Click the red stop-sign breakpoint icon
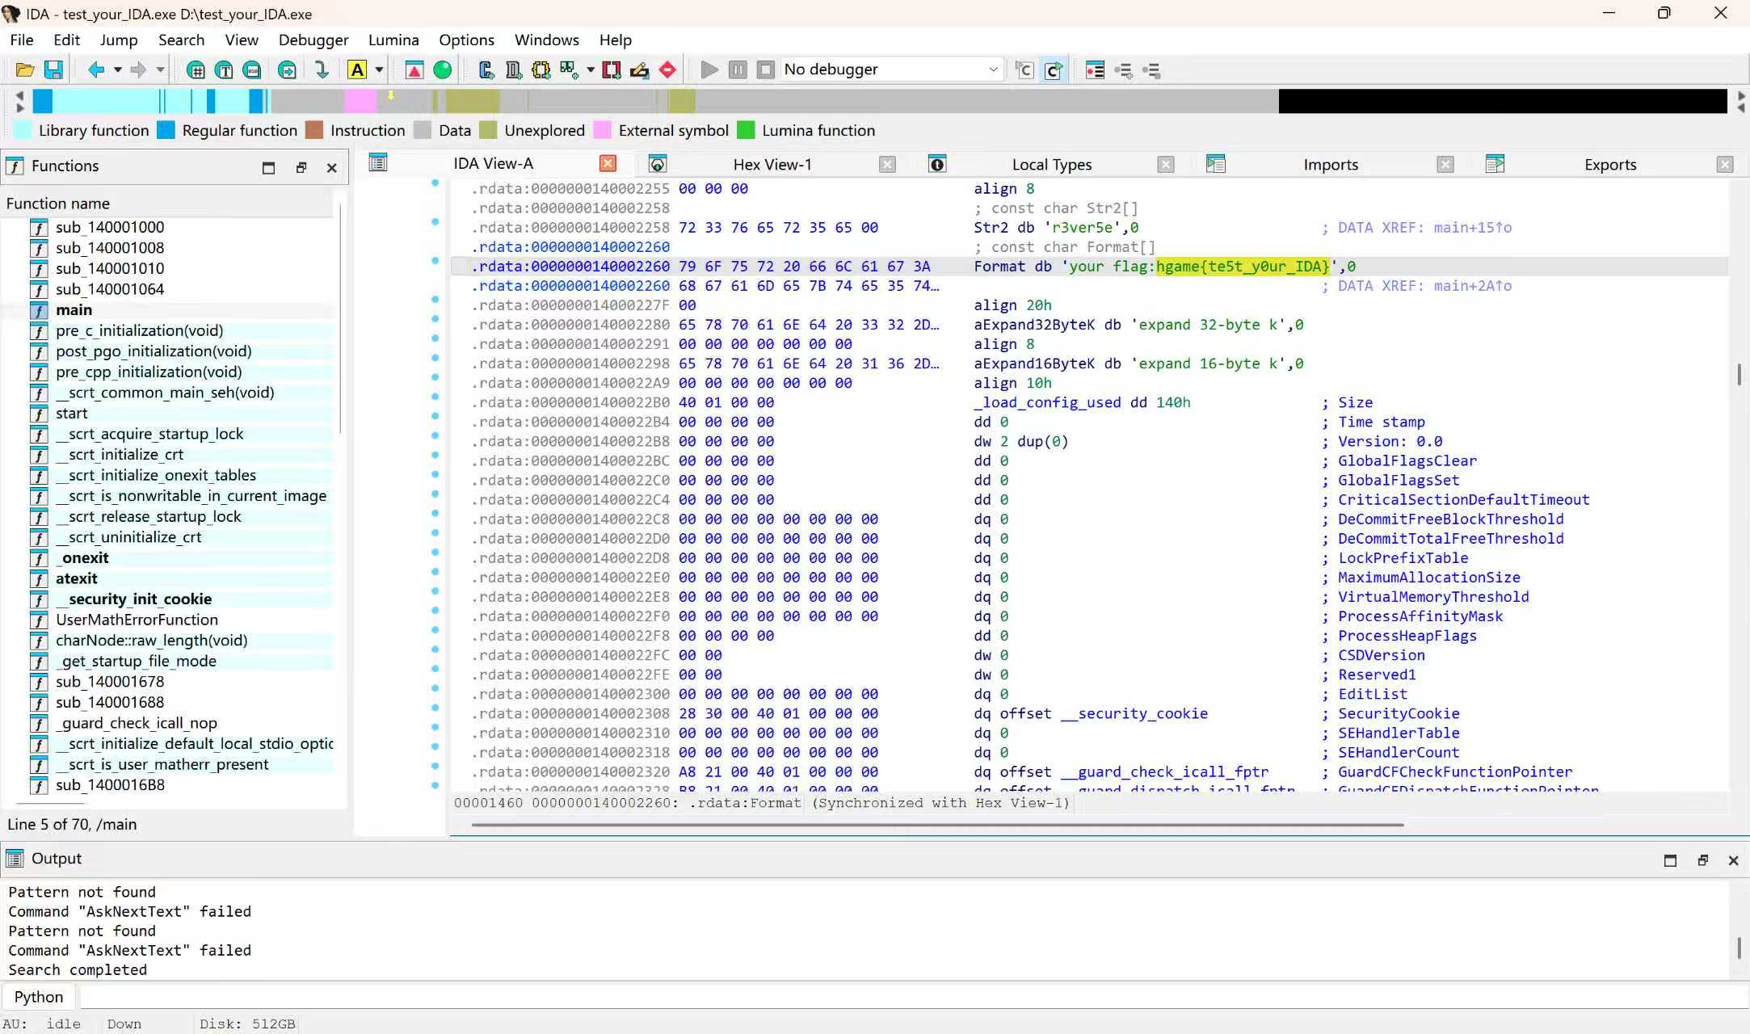This screenshot has width=1750, height=1034. (667, 70)
